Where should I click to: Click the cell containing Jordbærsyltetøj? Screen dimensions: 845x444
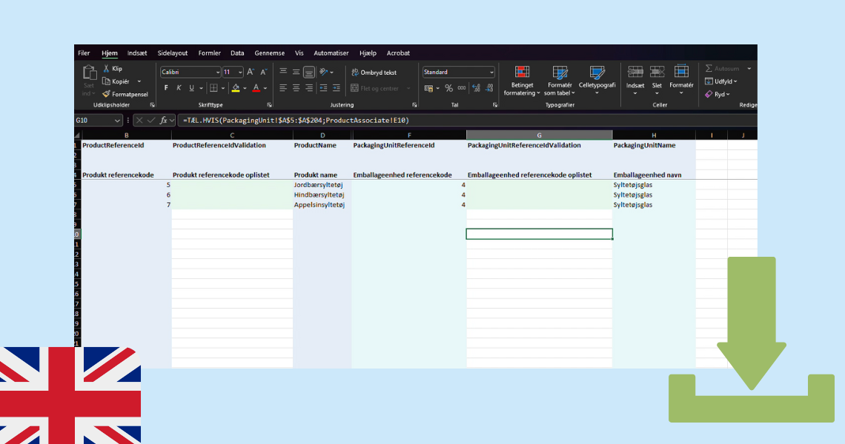(x=322, y=185)
